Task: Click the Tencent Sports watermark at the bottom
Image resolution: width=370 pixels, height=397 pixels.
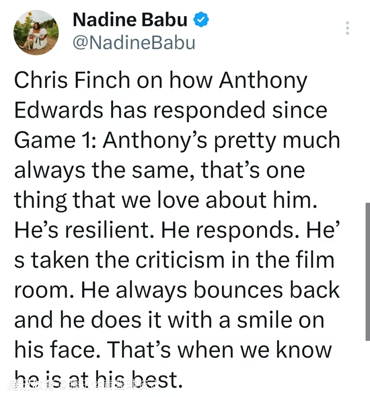Action: pos(84,385)
